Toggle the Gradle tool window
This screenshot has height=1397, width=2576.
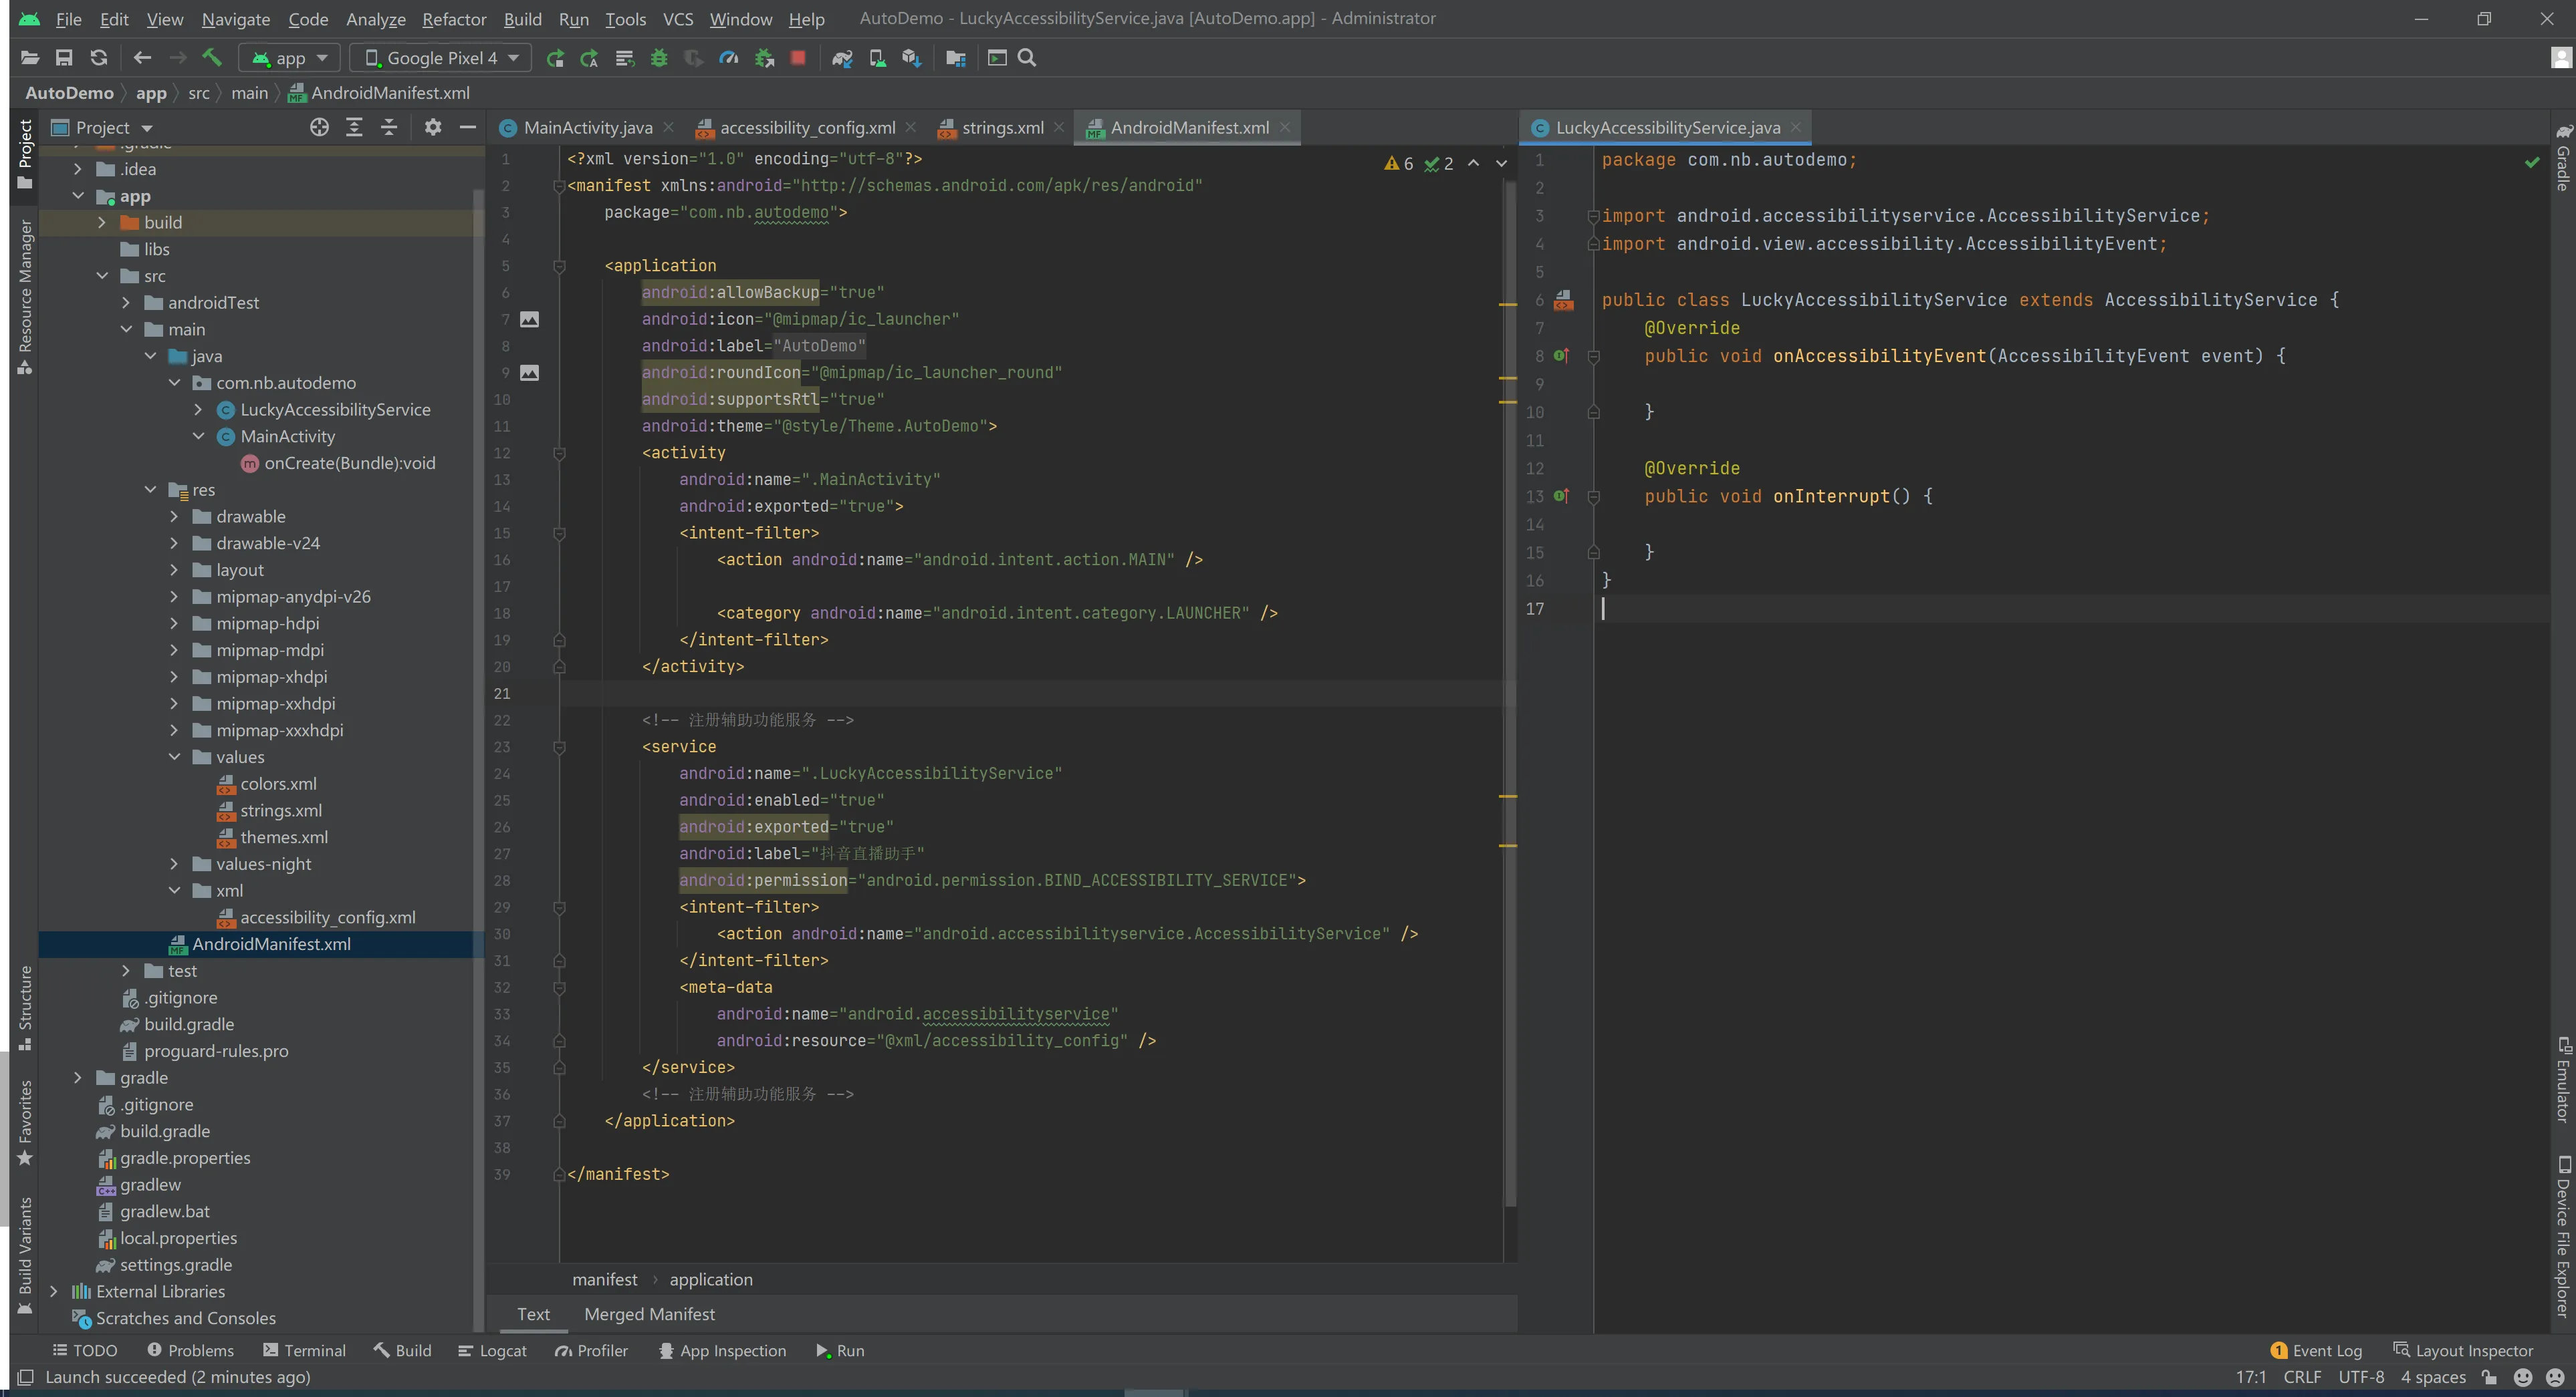tap(2563, 158)
